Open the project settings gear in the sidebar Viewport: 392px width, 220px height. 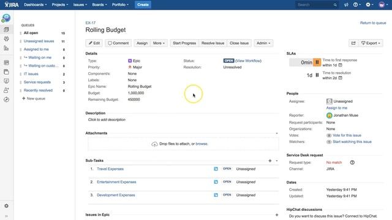tap(6, 206)
